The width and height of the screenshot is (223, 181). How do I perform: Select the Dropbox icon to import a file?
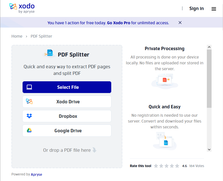pos(29,116)
